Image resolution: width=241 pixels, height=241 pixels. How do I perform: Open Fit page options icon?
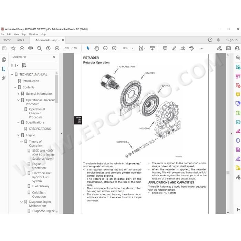142,48
